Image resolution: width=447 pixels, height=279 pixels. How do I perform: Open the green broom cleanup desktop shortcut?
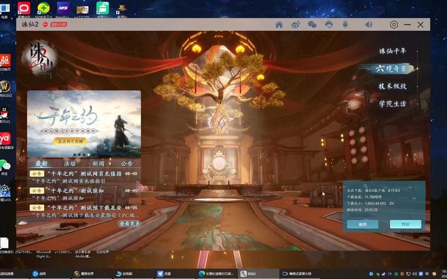[x=102, y=9]
